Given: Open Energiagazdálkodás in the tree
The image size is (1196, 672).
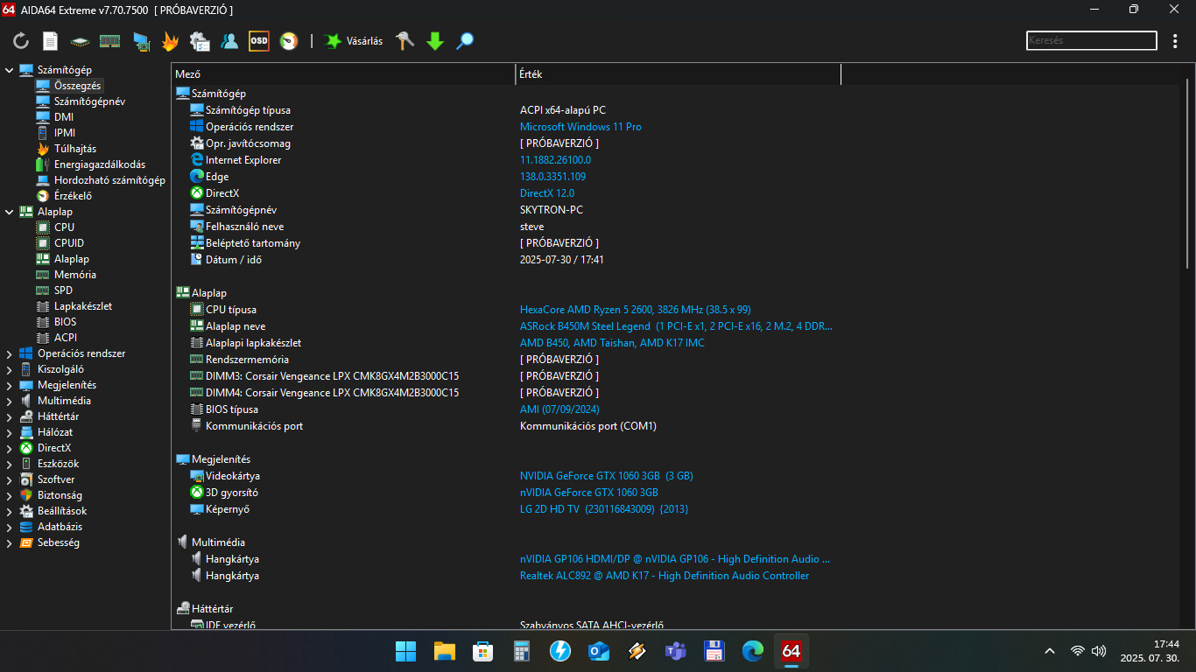Looking at the screenshot, I should tap(100, 164).
